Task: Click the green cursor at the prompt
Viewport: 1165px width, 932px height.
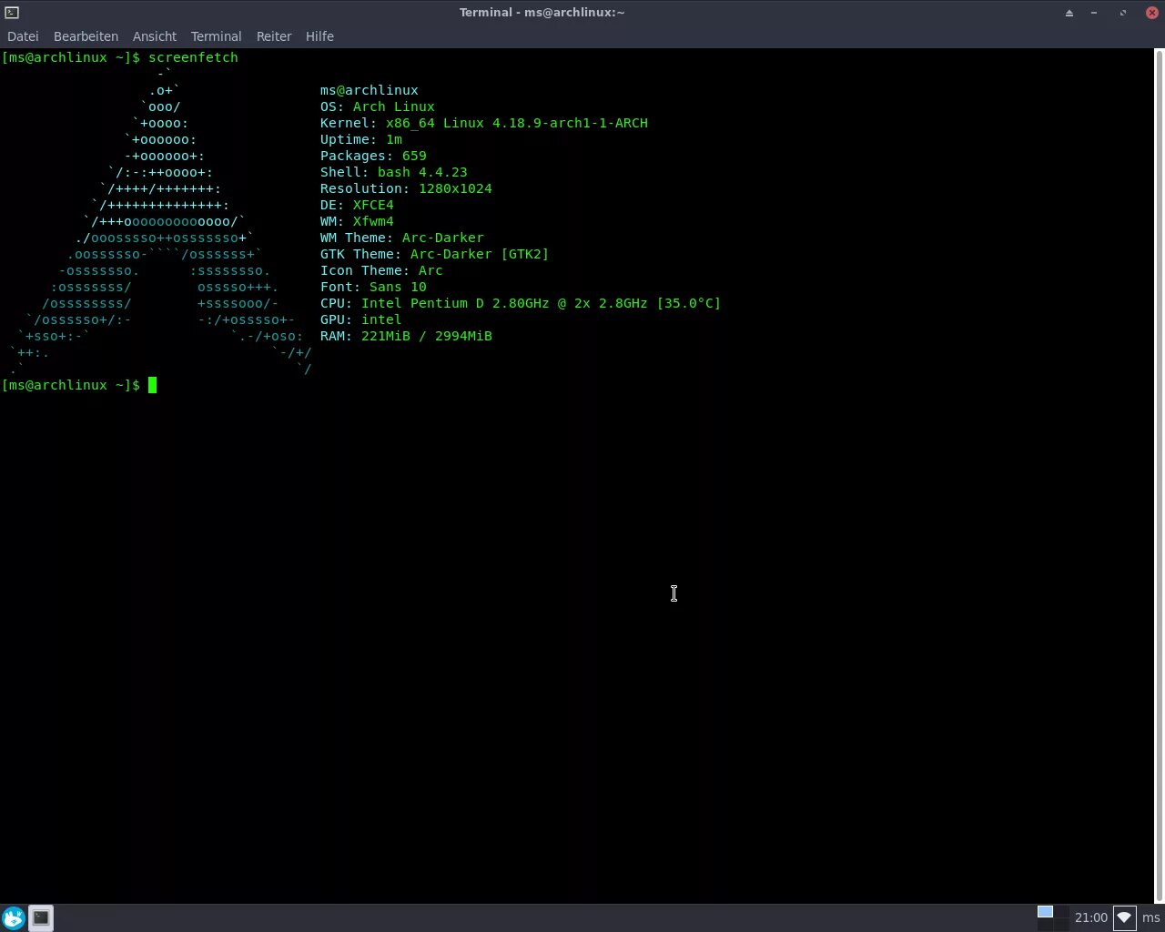Action: click(x=152, y=385)
